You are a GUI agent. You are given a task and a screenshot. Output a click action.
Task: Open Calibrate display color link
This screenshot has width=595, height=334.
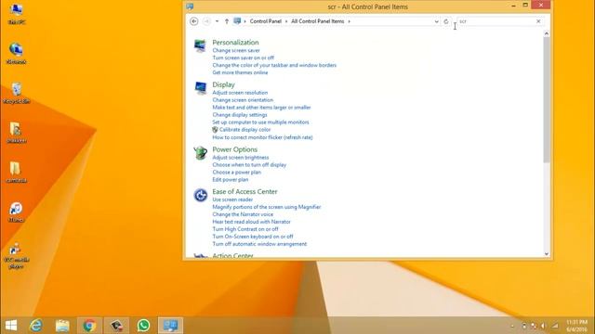coord(245,130)
